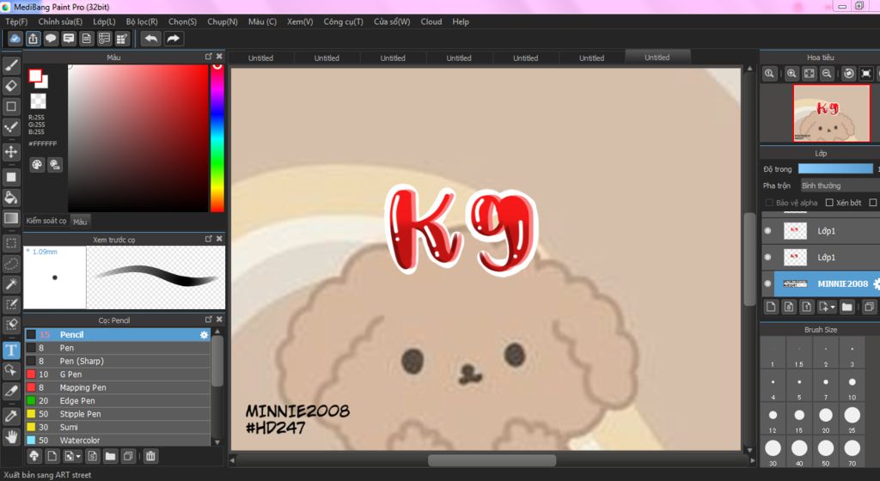Click the vertical hue slider
This screenshot has height=481, width=880.
pos(217,138)
